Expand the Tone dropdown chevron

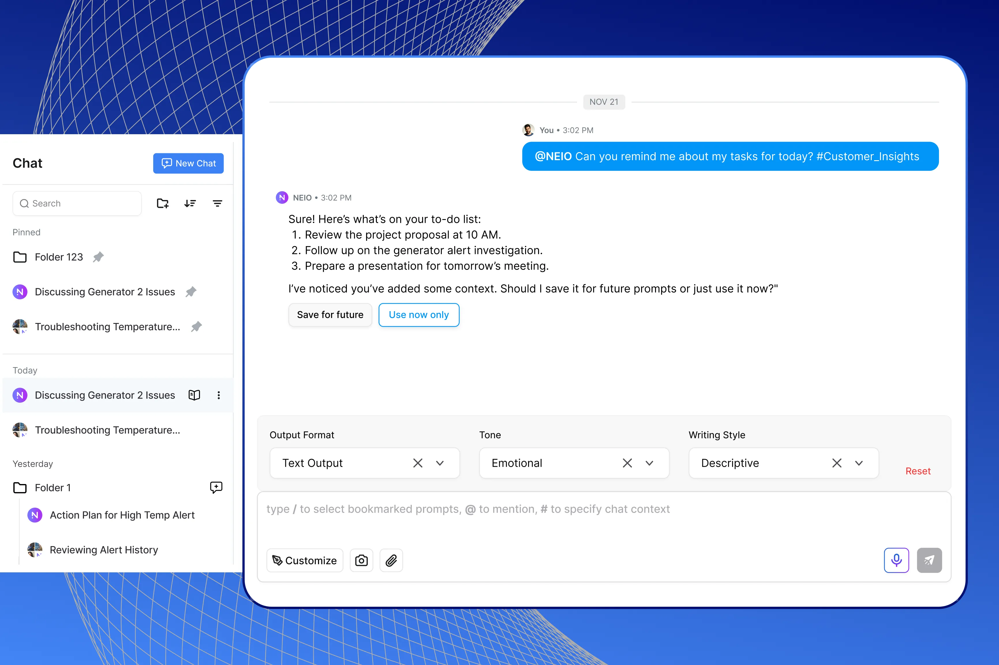click(x=649, y=463)
